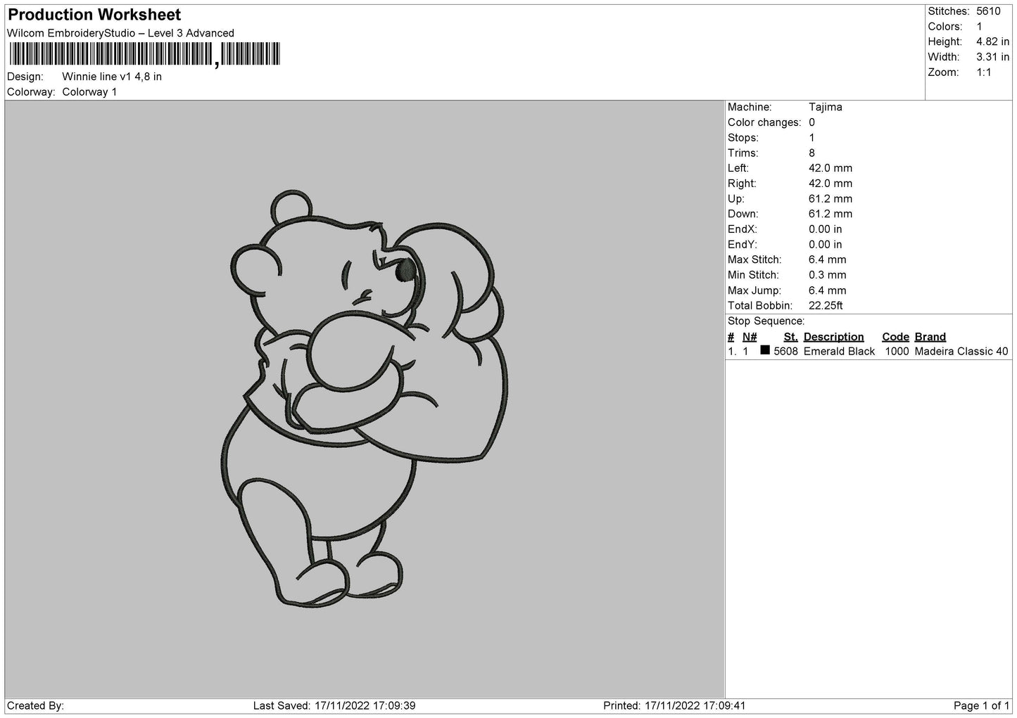Click the 'St.' column header
Screen dimensions: 1017x718
(x=790, y=337)
